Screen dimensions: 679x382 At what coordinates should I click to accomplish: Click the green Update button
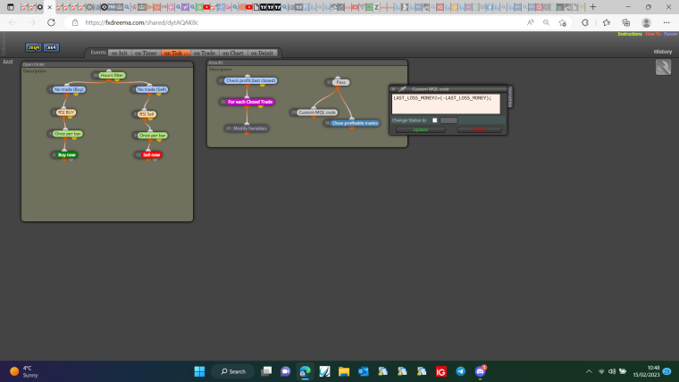[420, 129]
